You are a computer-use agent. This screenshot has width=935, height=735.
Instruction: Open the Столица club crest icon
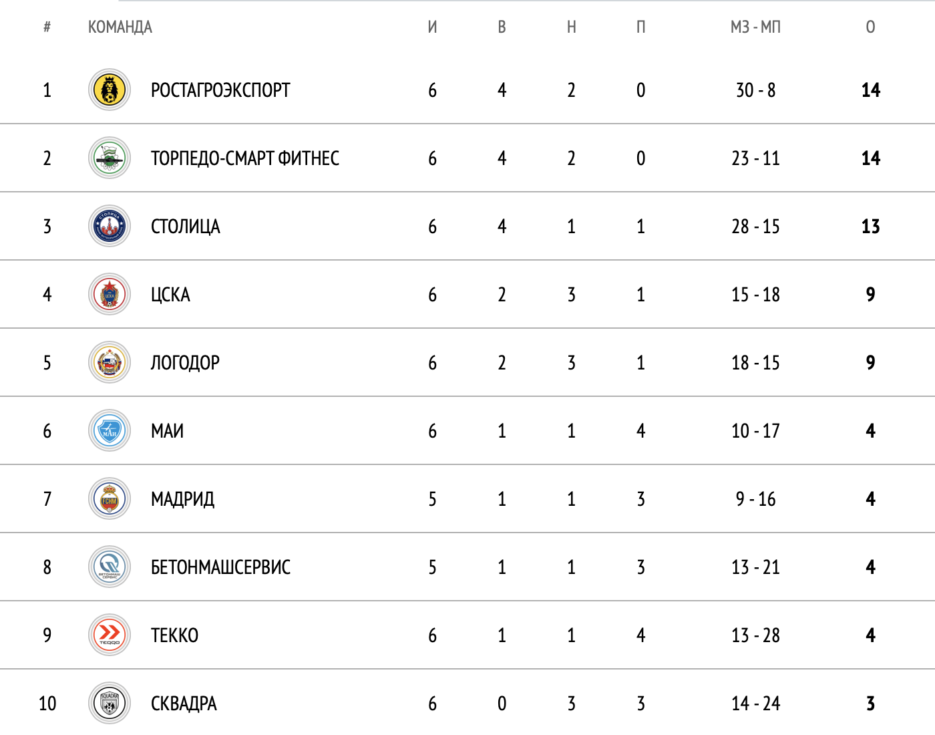tap(110, 227)
